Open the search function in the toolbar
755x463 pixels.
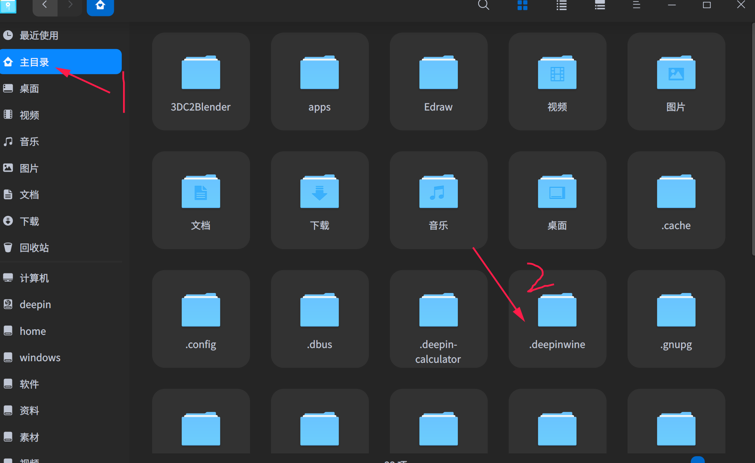483,6
